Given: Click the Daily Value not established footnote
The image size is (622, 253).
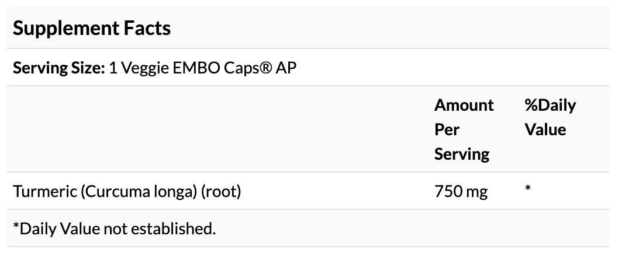Looking at the screenshot, I should (115, 229).
